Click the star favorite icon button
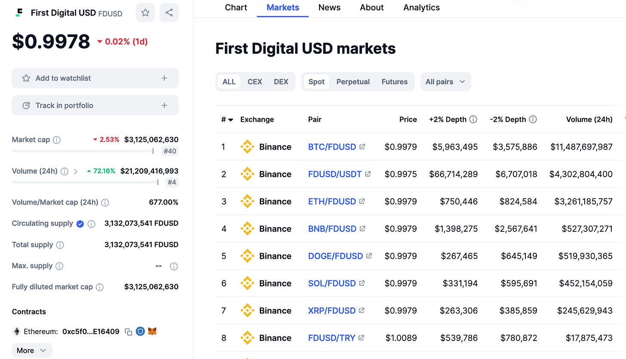This screenshot has height=359, width=626. (x=145, y=12)
